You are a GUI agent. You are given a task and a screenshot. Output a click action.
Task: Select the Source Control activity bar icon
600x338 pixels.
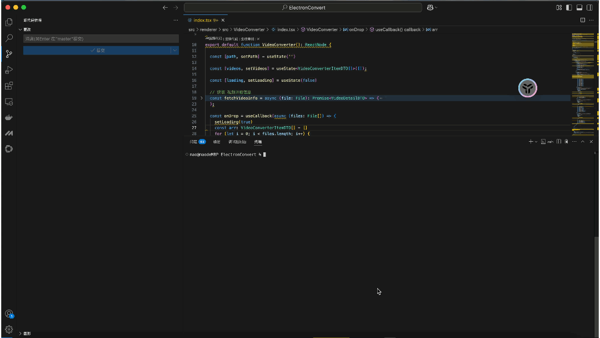click(9, 54)
